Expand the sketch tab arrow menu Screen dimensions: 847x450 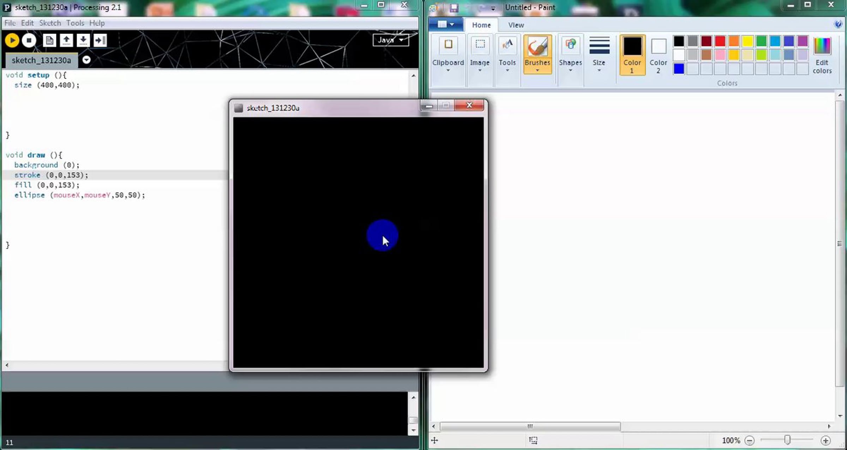tap(86, 60)
